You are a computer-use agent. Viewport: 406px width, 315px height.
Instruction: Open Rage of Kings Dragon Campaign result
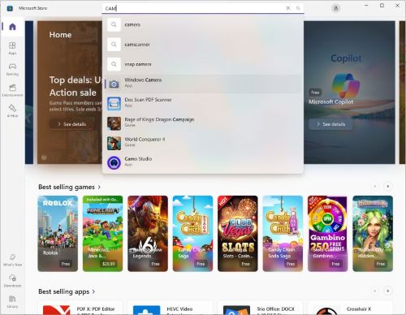(x=203, y=123)
